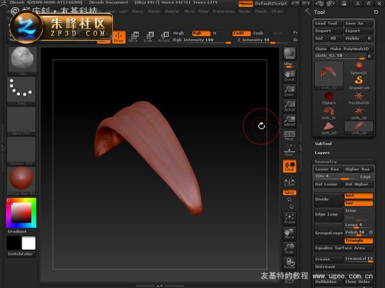Toggle Zadd sculpt mode
The height and width of the screenshot is (288, 385).
click(x=241, y=33)
